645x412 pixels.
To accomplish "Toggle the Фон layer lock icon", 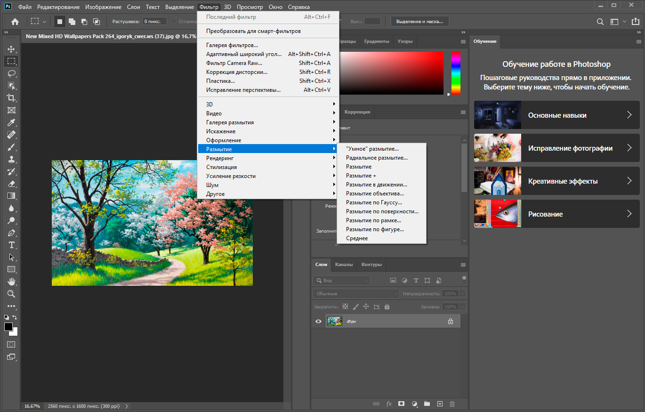I will tap(450, 321).
